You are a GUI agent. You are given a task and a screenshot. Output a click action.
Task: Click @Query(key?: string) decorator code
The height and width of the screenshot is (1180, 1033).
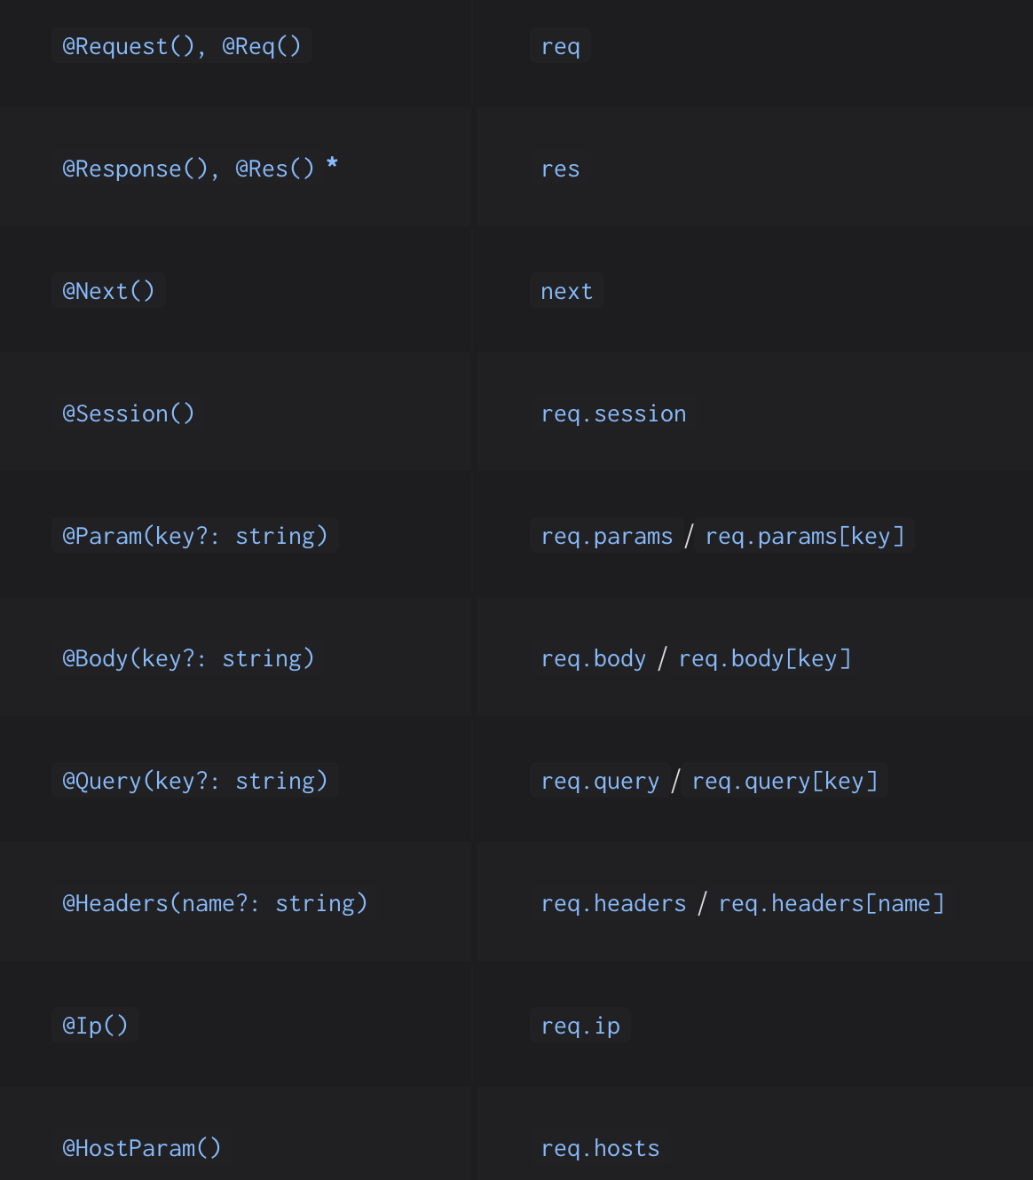point(195,781)
